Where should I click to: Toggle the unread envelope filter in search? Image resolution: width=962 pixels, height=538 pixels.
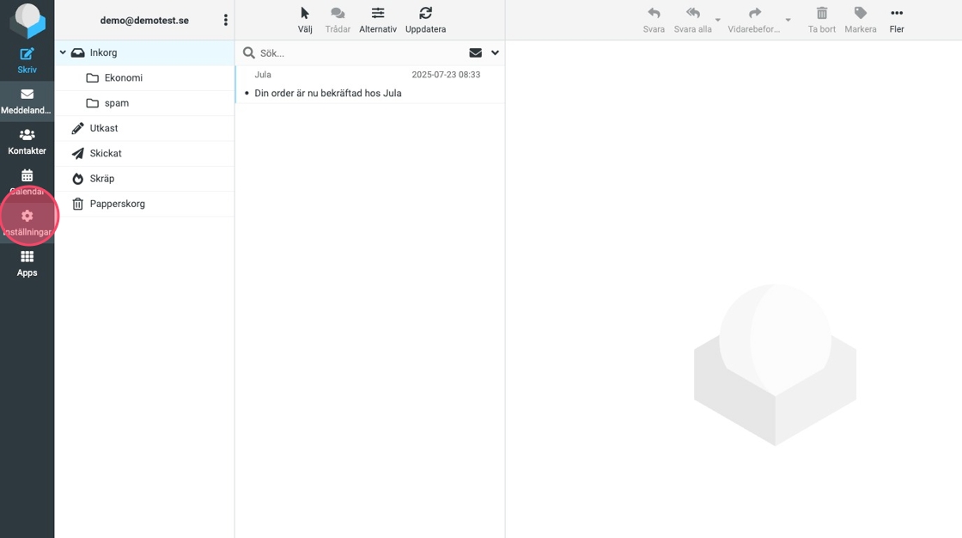[x=475, y=53]
